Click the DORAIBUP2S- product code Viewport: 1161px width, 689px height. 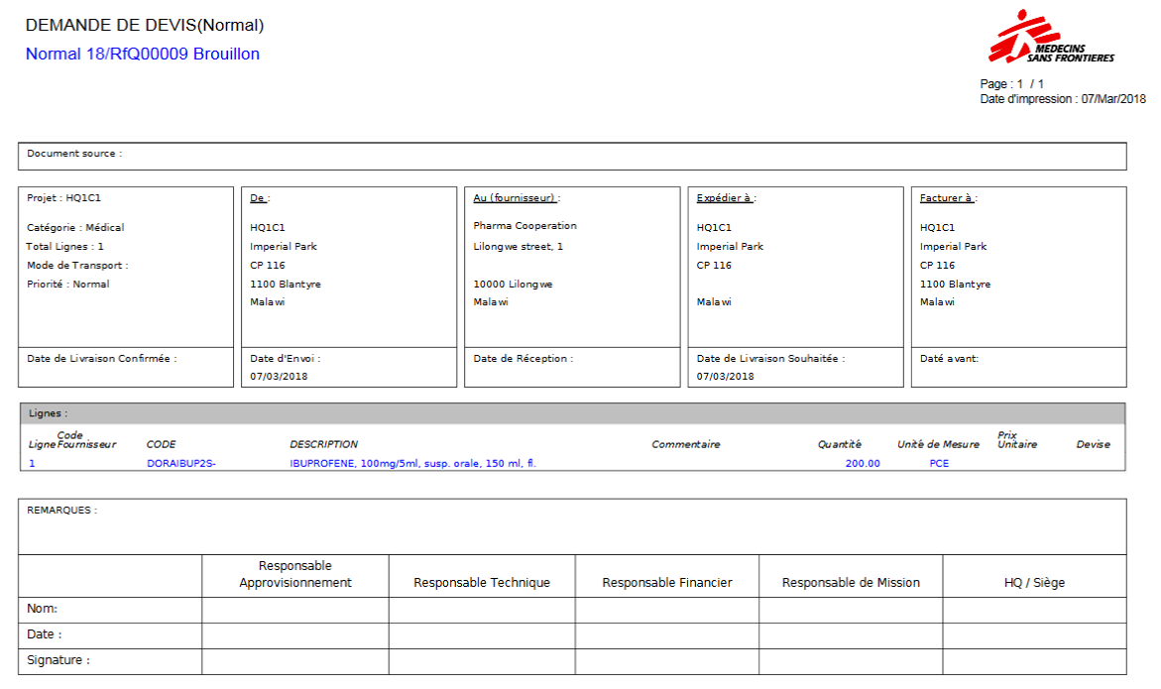tap(181, 463)
